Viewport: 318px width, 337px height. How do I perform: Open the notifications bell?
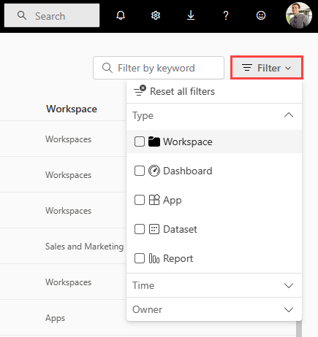121,15
